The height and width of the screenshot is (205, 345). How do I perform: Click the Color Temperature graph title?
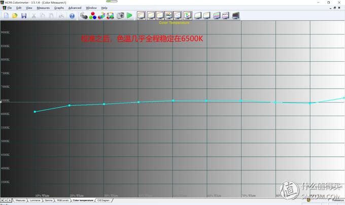[174, 23]
